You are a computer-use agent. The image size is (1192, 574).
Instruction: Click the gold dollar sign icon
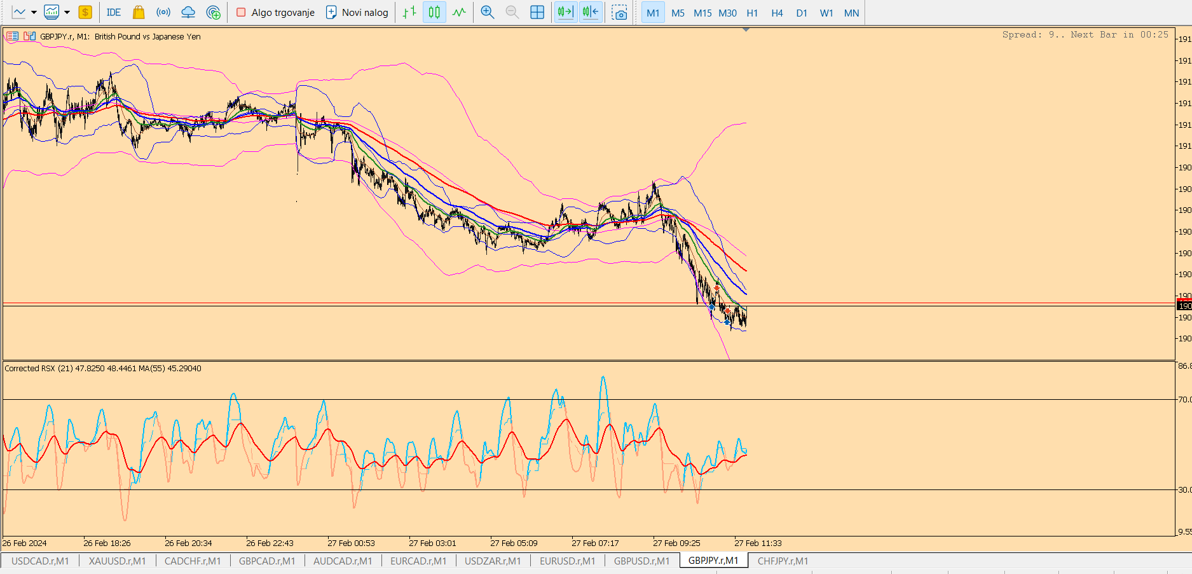click(85, 12)
